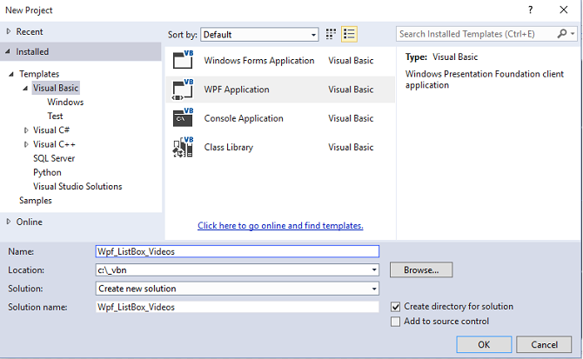This screenshot has height=359, width=583.
Task: Click the Solution name input field
Action: pos(238,307)
